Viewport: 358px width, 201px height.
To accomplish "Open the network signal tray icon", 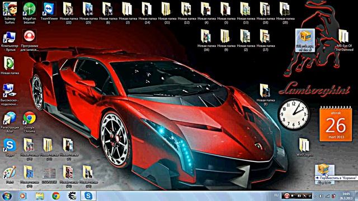I will click(327, 196).
